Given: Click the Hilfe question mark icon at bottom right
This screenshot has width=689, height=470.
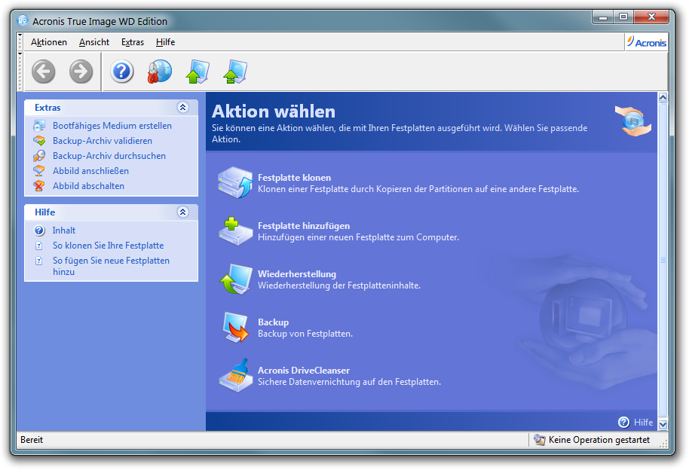Looking at the screenshot, I should (x=623, y=422).
